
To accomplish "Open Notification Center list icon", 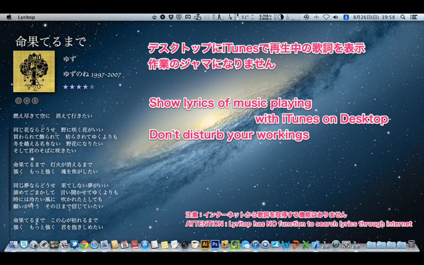I will tap(414, 17).
